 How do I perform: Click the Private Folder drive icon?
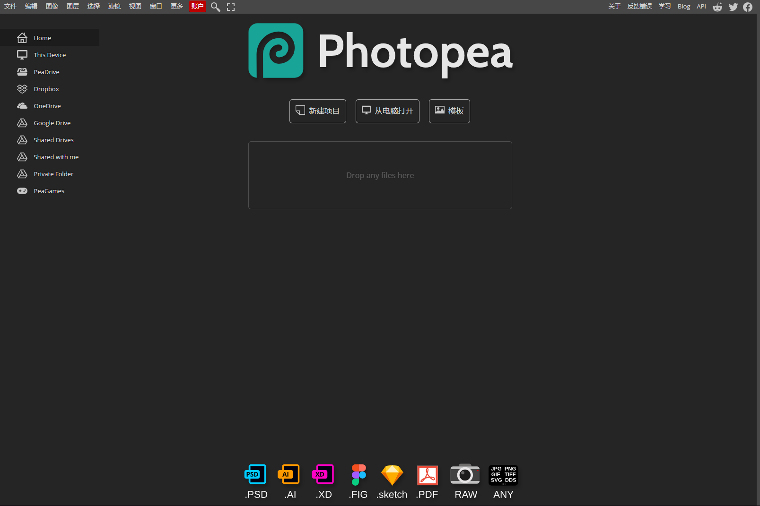22,174
